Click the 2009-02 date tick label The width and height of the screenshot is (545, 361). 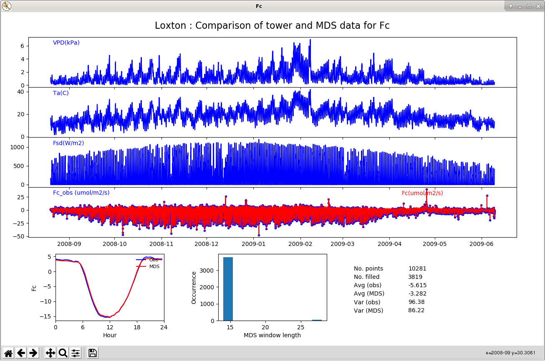[x=300, y=243]
